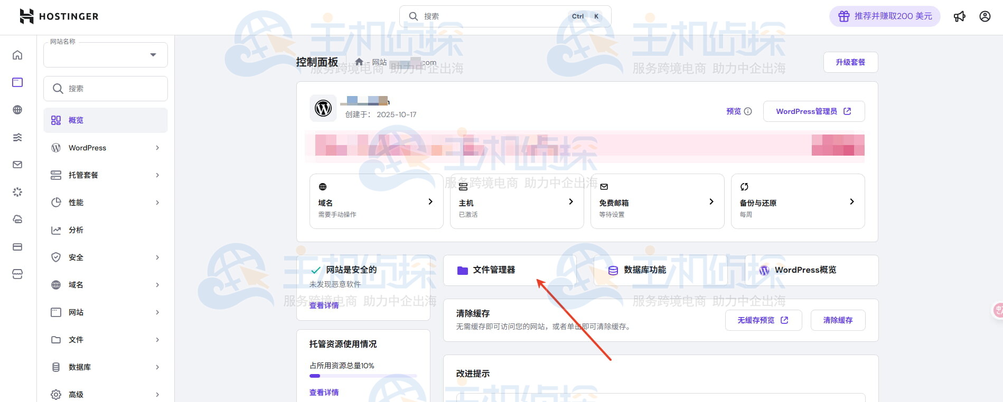Open the globe domains icon in left rail

click(x=17, y=110)
